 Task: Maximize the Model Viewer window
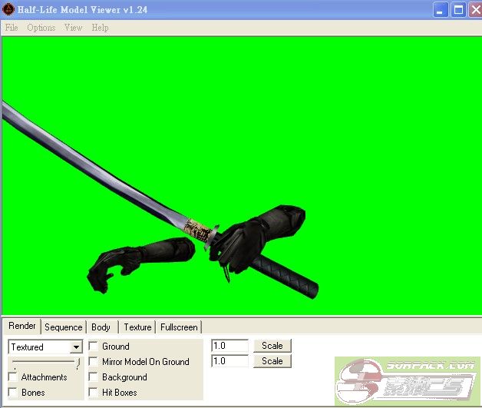click(457, 10)
